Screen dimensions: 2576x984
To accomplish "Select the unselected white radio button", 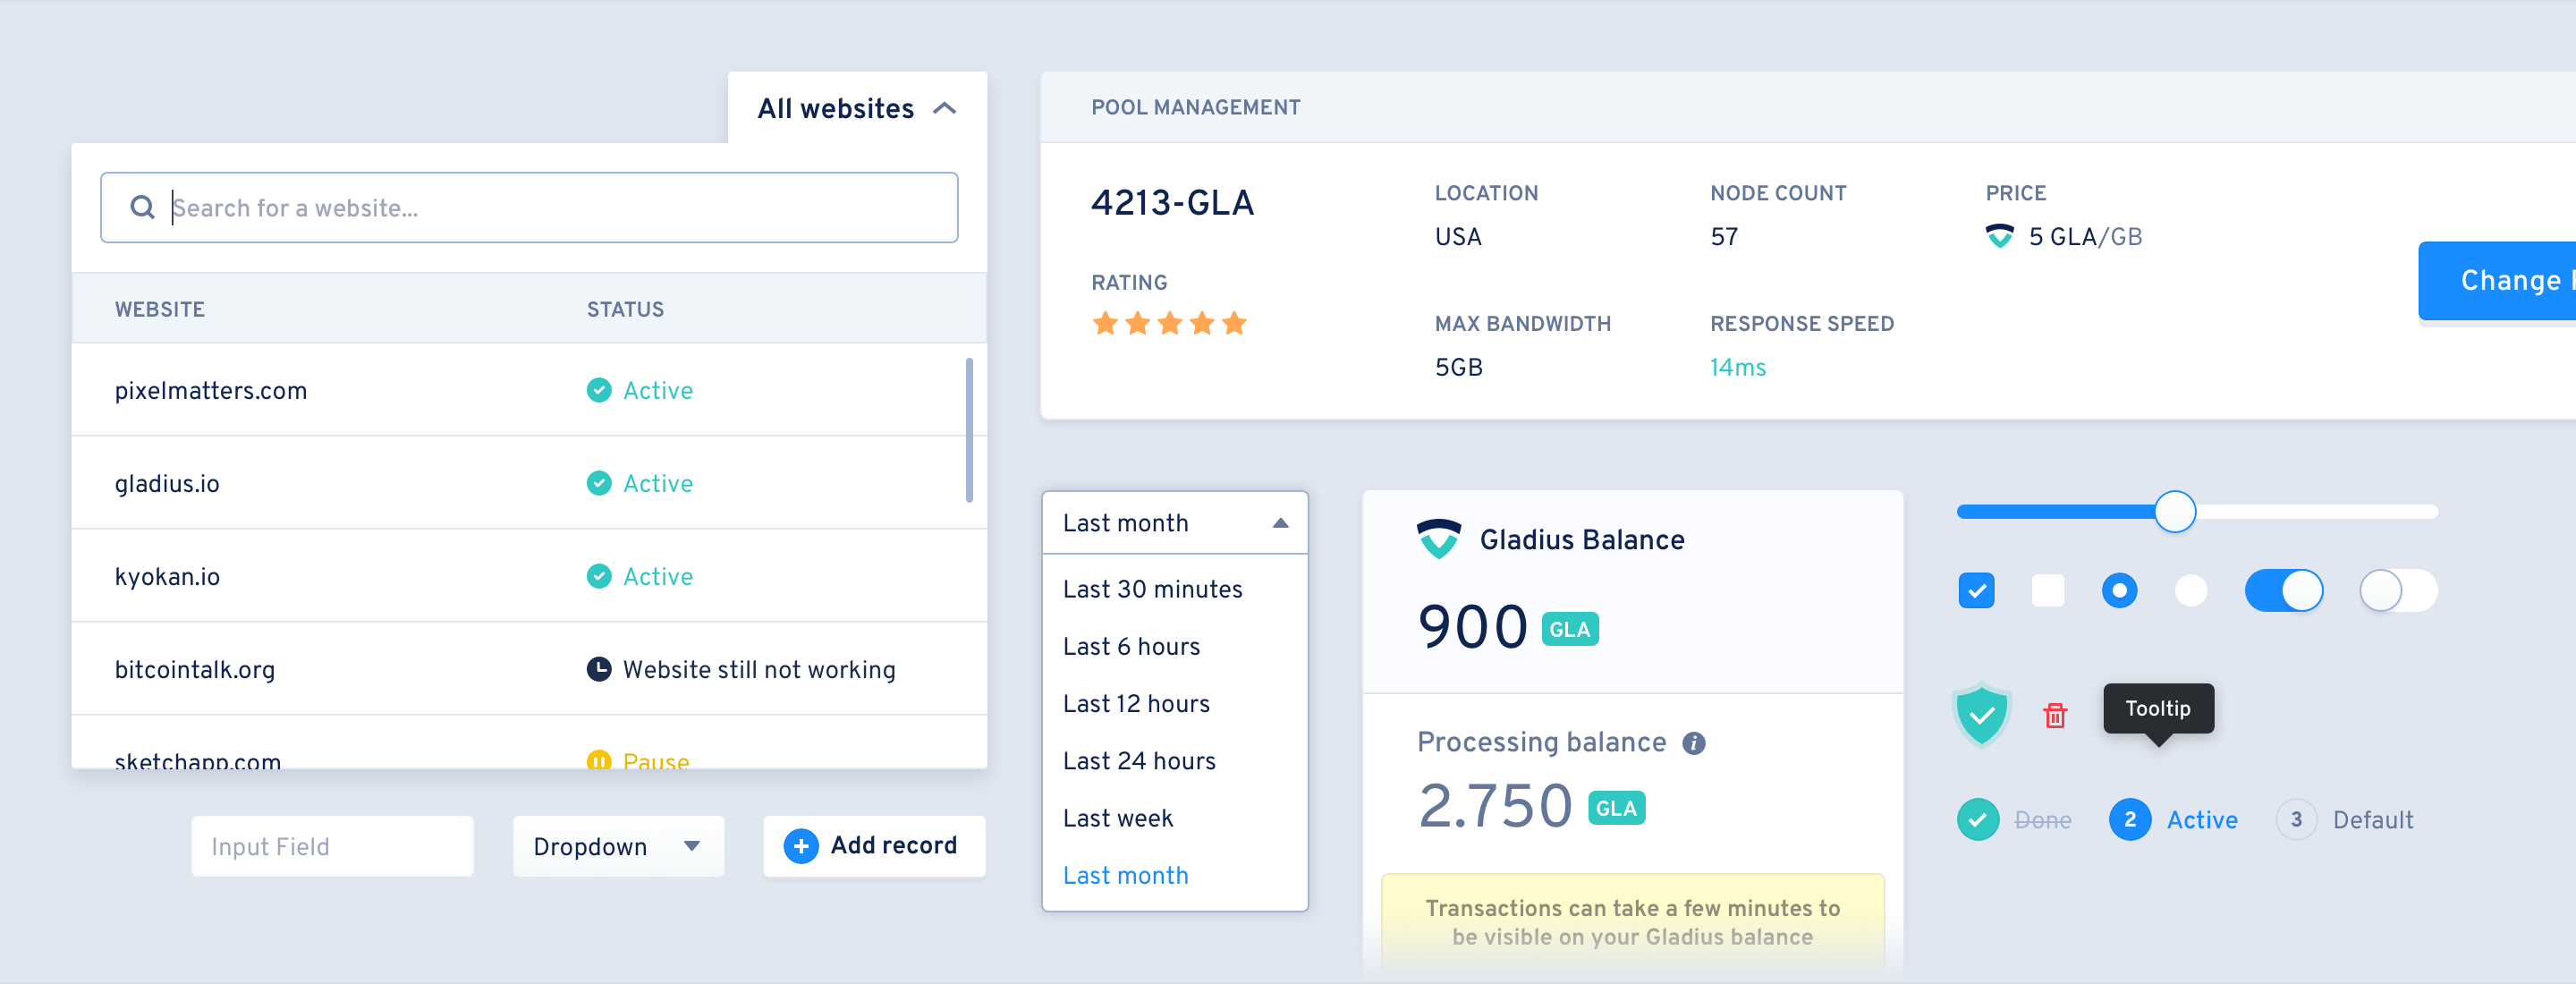I will coord(2190,591).
